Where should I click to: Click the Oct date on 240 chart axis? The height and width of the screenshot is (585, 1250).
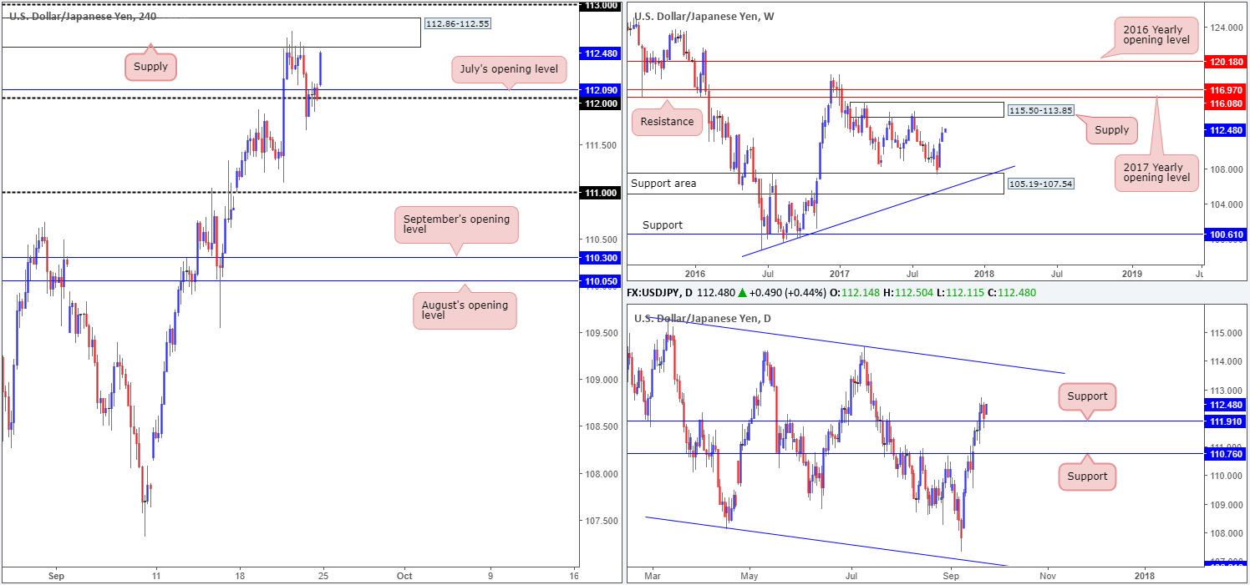[404, 575]
